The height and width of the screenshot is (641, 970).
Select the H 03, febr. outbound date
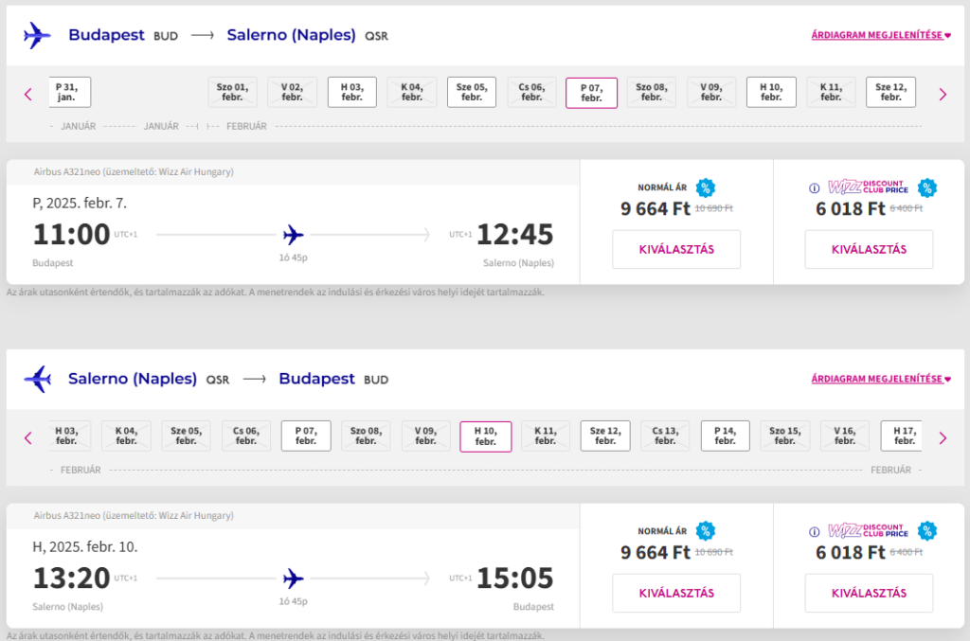(352, 92)
